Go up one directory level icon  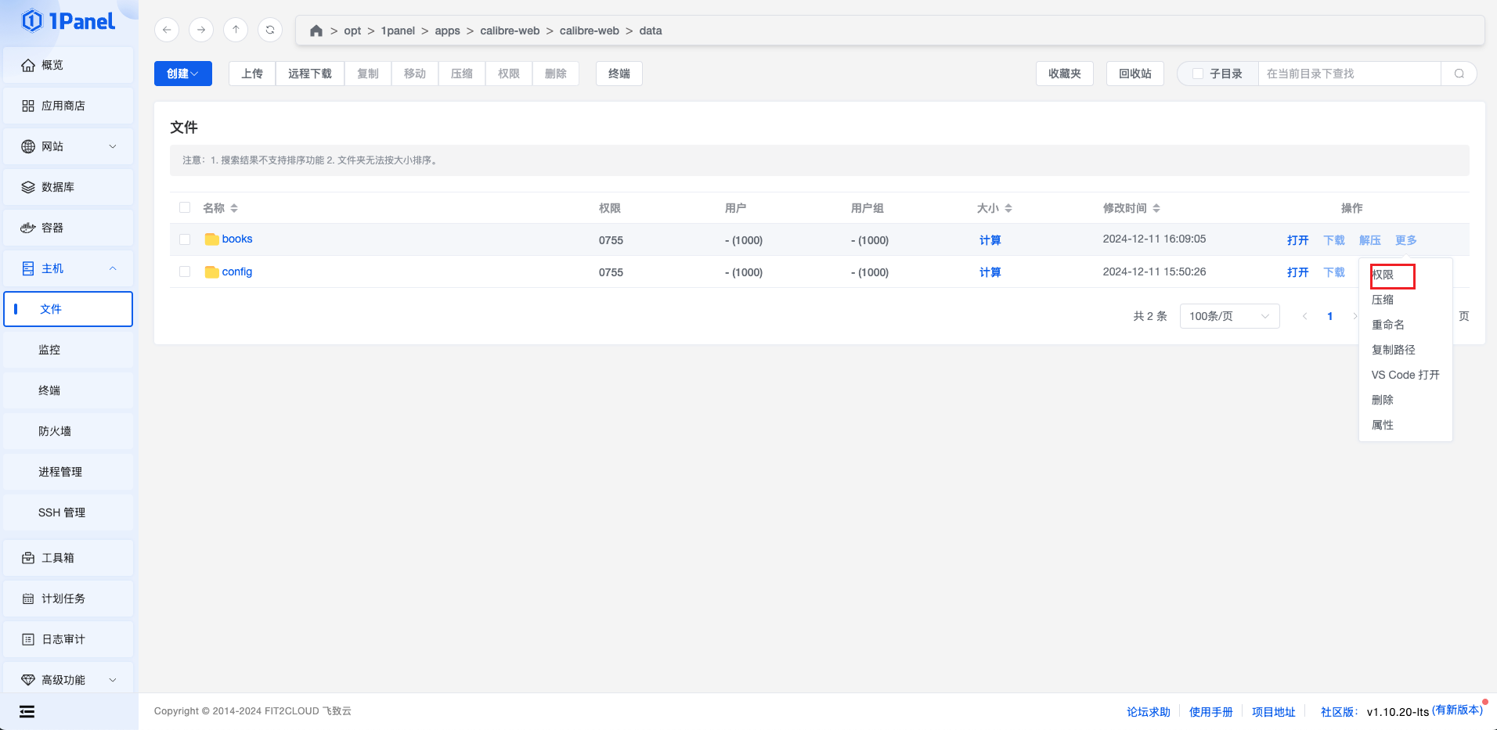(236, 30)
